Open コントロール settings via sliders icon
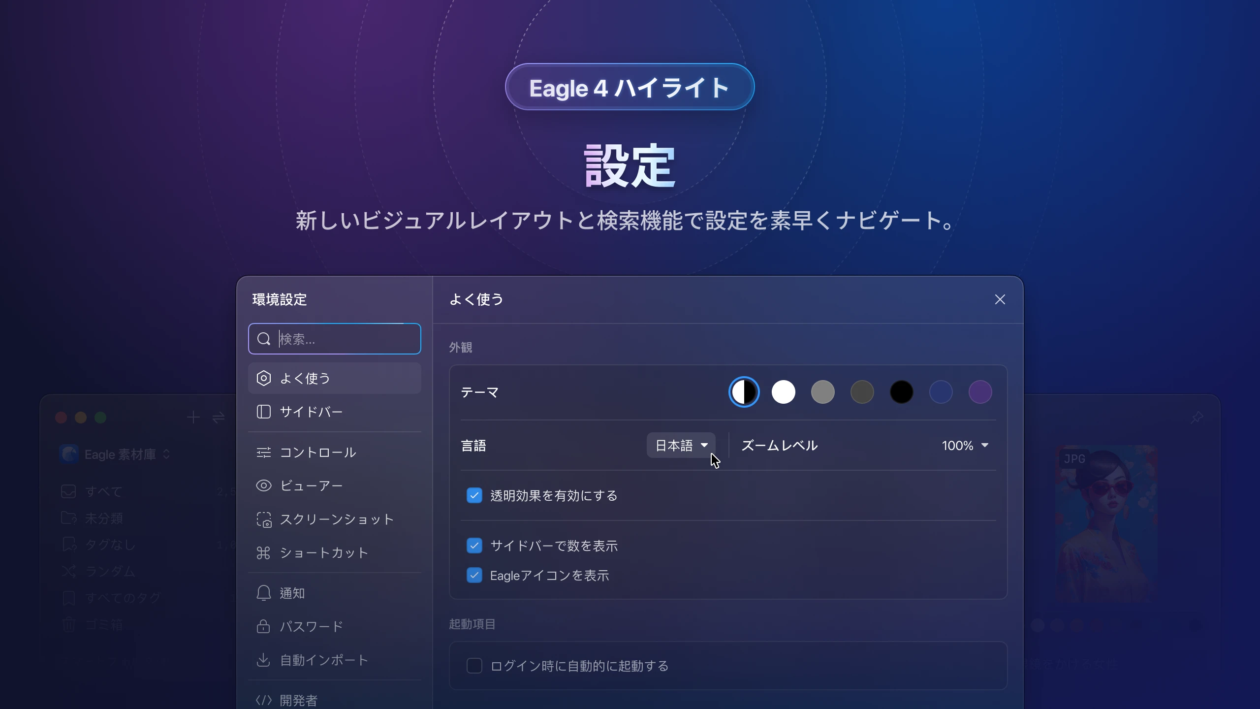1260x709 pixels. click(x=264, y=452)
